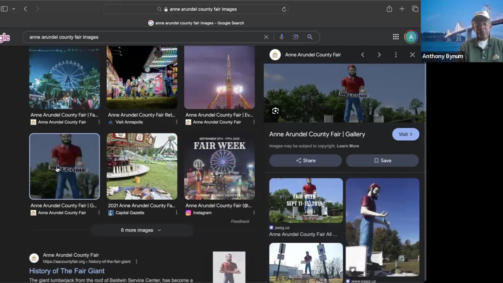Open more options for Anne Arundel County Fair | Fa... result
Viewport: 503px width, 283px height.
tap(99, 122)
